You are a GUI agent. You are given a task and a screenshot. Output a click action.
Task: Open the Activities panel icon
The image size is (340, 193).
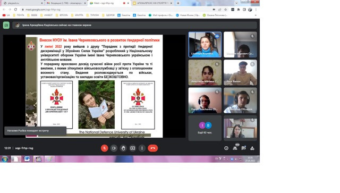click(252, 148)
